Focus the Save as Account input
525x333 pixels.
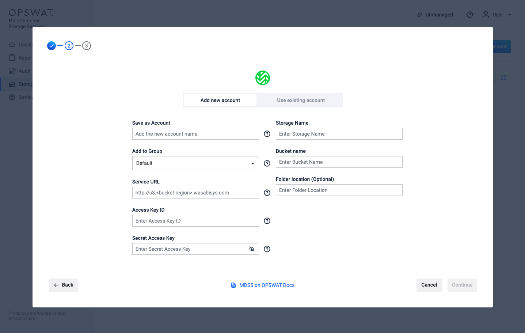point(195,134)
